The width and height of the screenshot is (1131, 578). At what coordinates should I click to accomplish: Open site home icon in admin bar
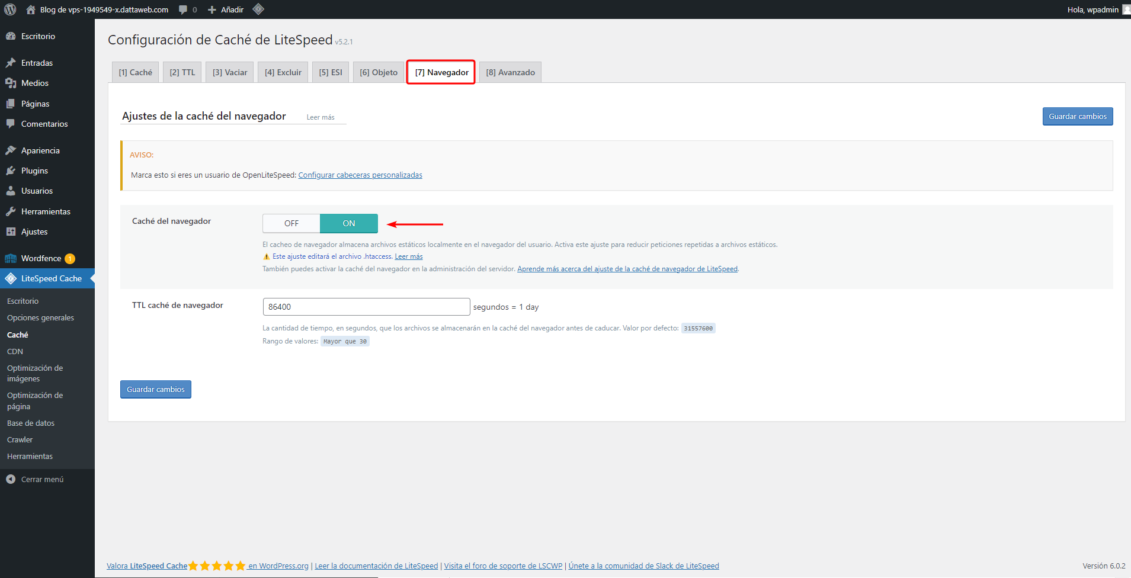click(x=31, y=9)
